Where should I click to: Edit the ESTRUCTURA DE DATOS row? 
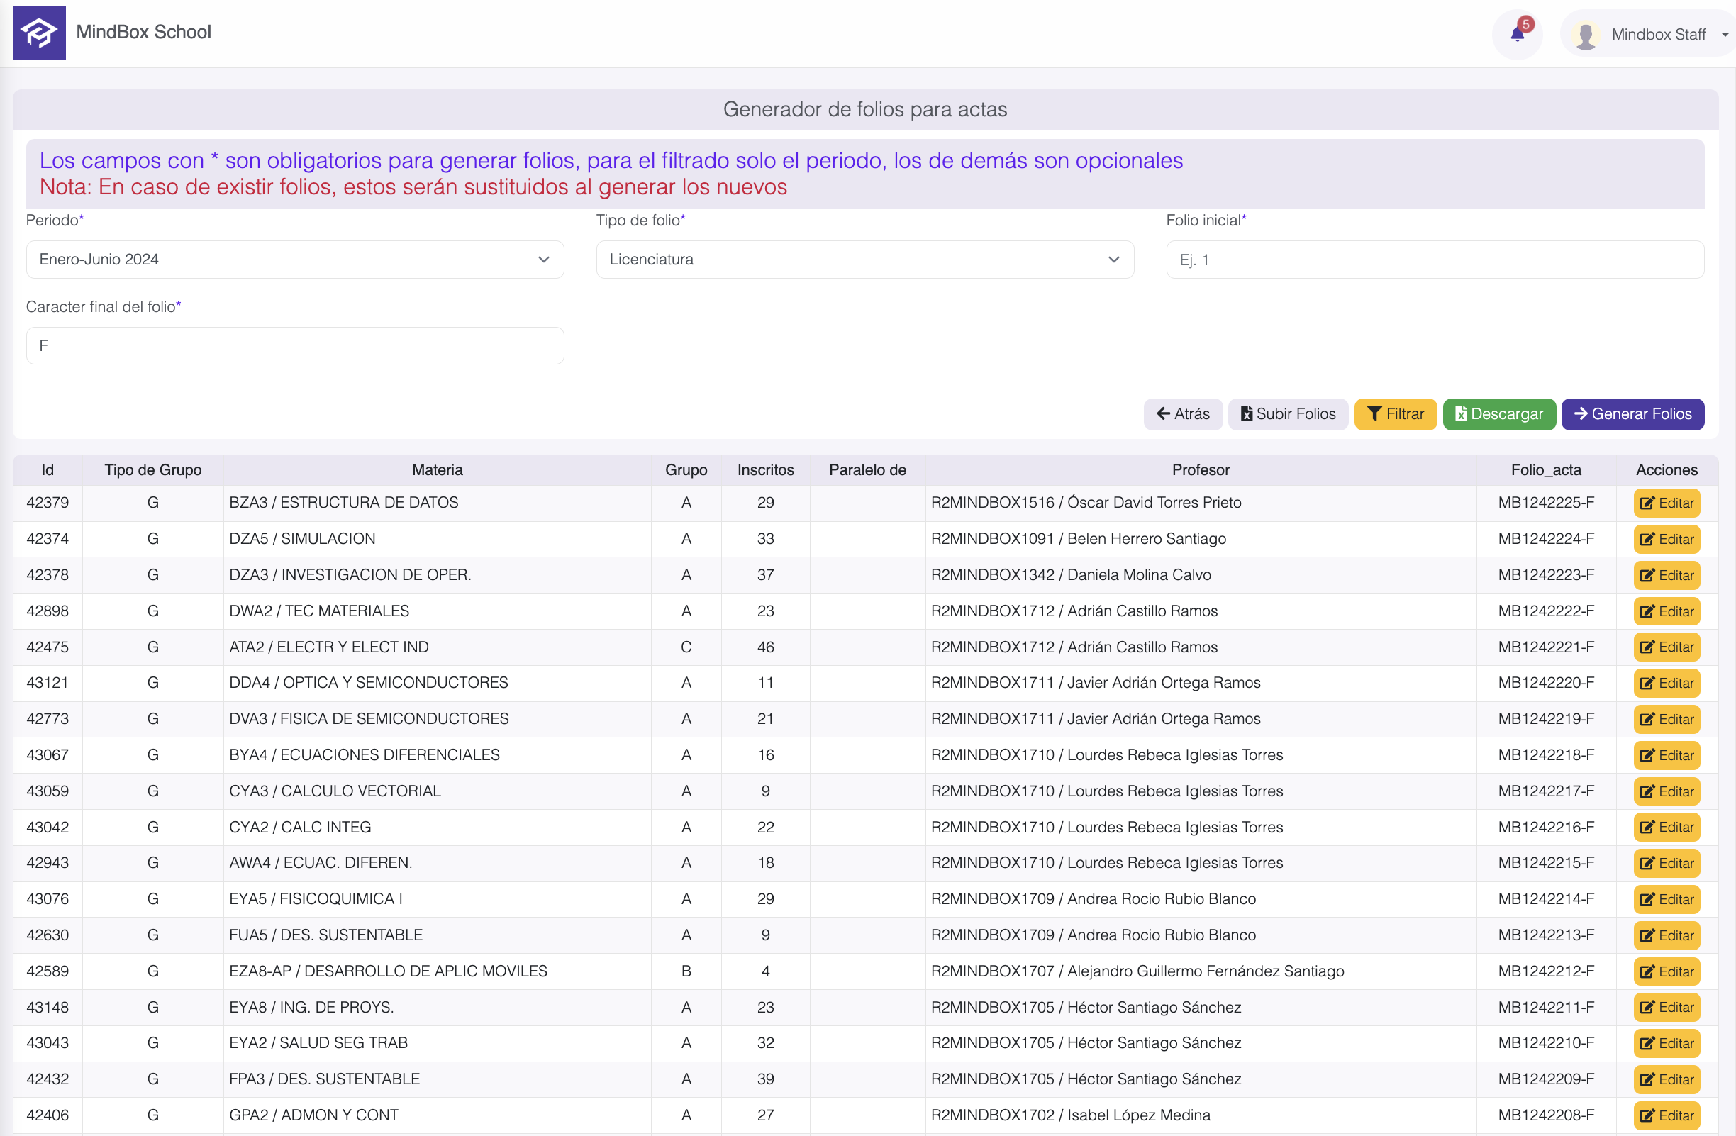pos(1666,503)
